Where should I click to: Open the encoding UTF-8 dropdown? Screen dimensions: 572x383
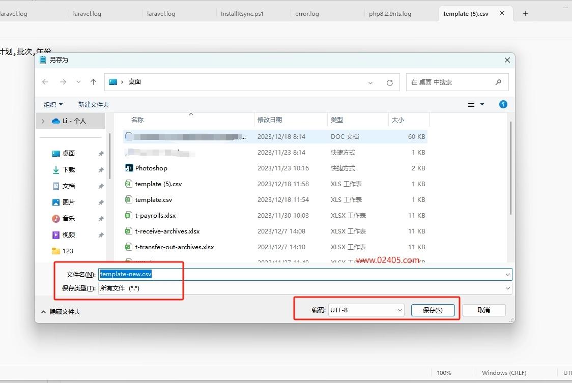[x=366, y=310]
